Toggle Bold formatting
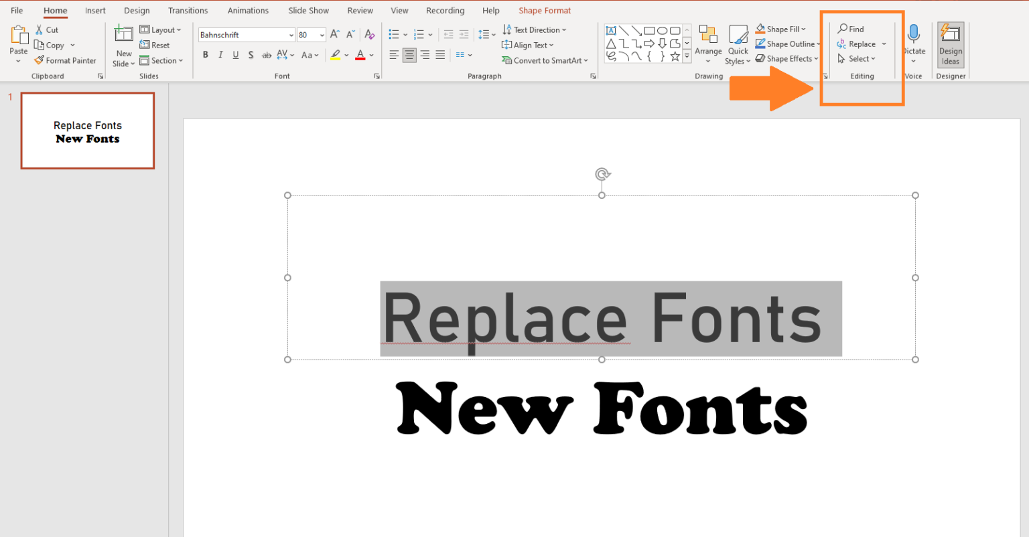Screen dimensions: 1029x537 pyautogui.click(x=206, y=55)
